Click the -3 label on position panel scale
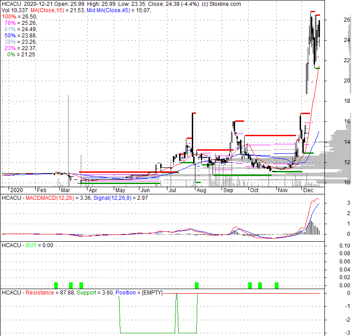 tap(347, 332)
